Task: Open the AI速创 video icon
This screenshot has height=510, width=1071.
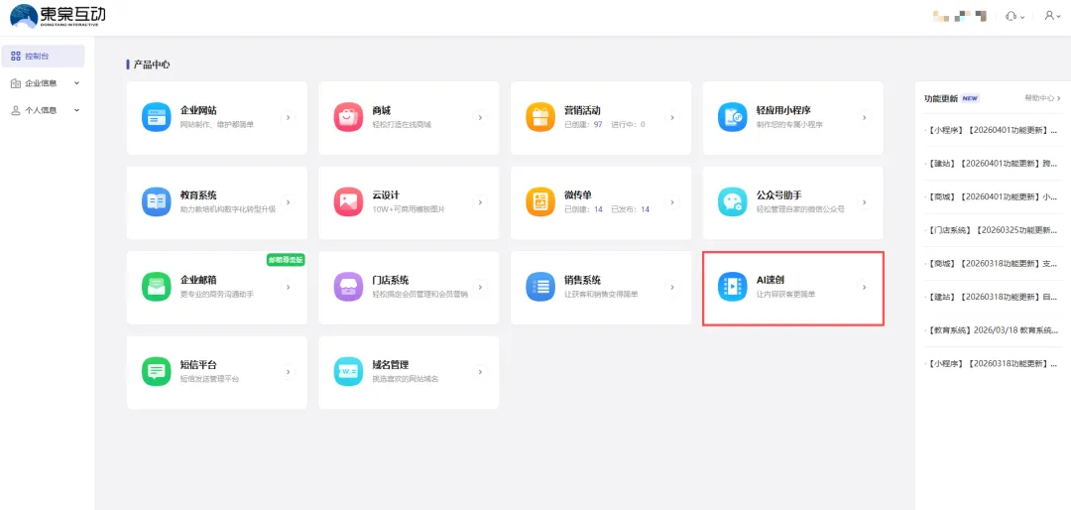Action: [x=732, y=287]
